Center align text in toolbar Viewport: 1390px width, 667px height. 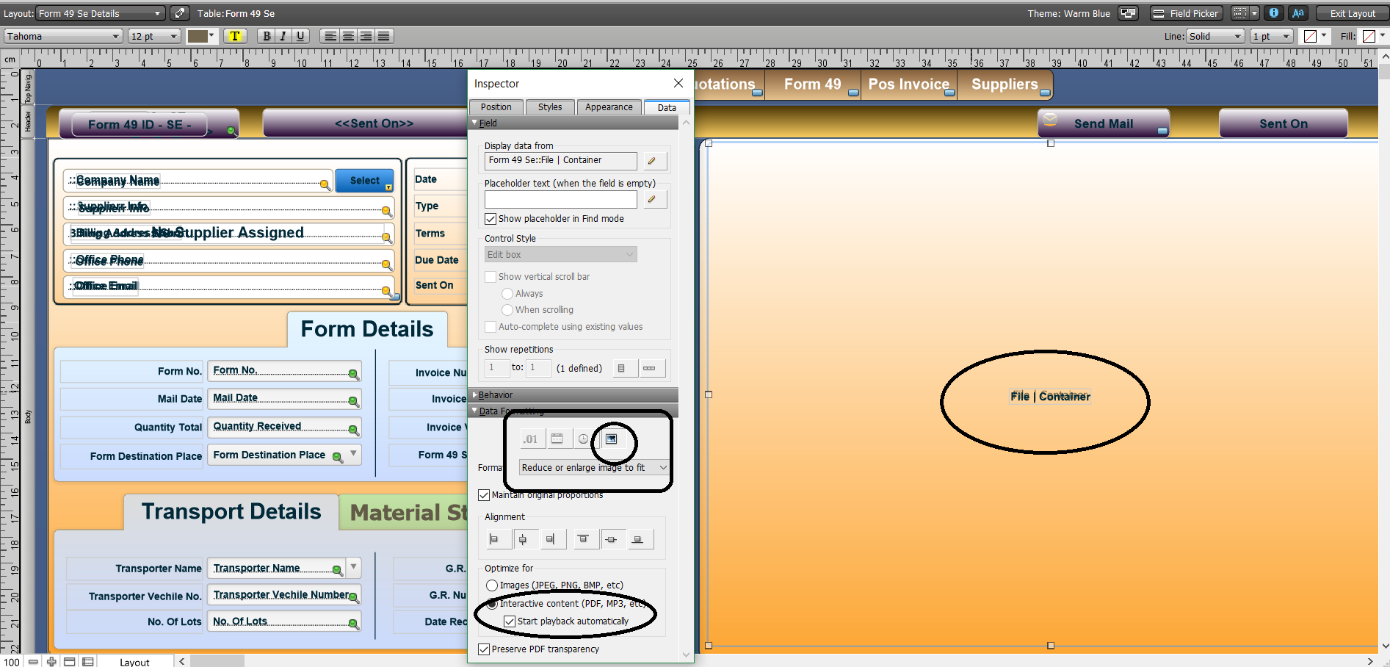coord(348,36)
